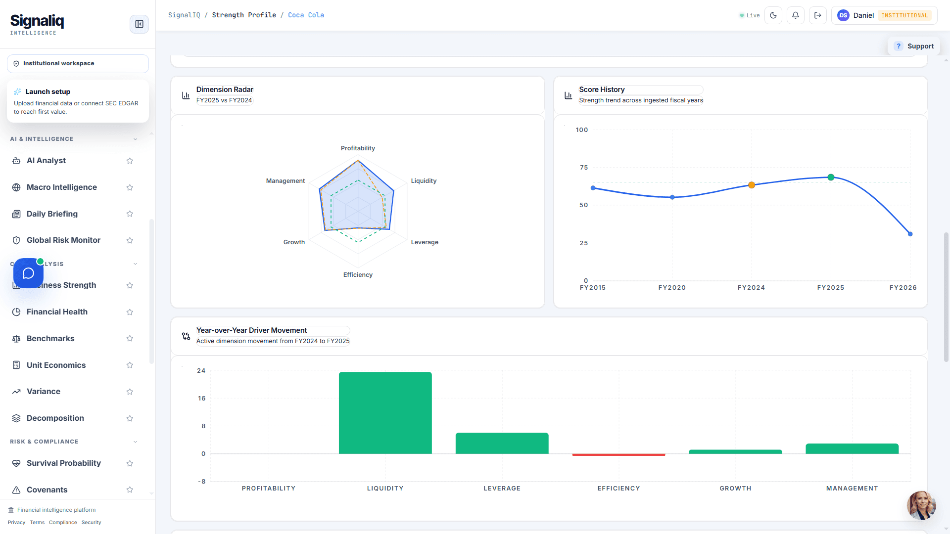Click Unit Economics calculator icon
This screenshot has height=534, width=950.
click(x=16, y=365)
